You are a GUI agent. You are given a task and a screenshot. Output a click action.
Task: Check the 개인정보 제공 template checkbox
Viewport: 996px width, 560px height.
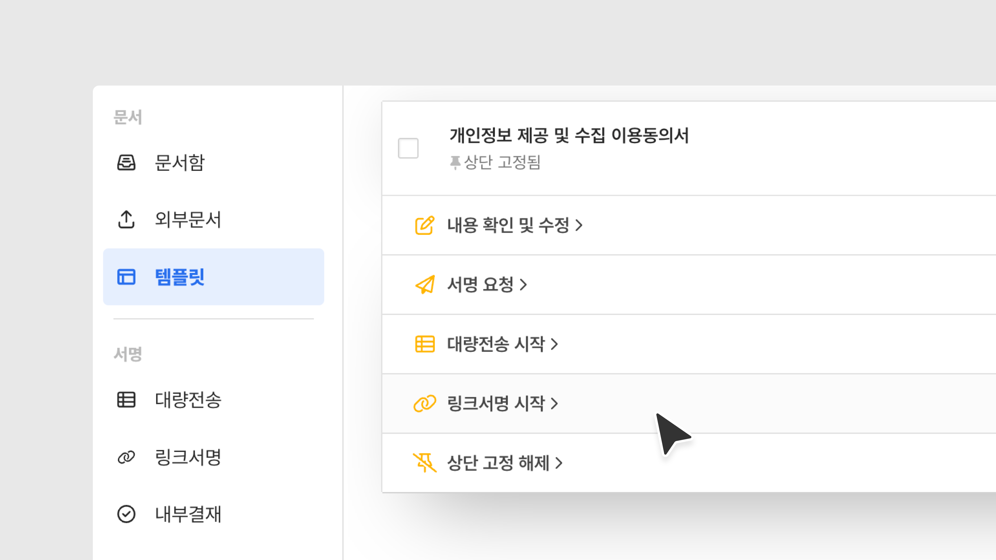point(408,148)
